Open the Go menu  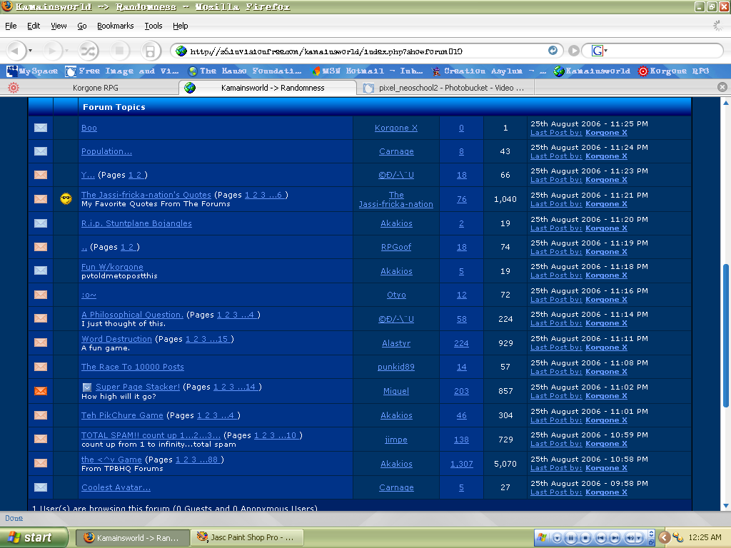82,26
